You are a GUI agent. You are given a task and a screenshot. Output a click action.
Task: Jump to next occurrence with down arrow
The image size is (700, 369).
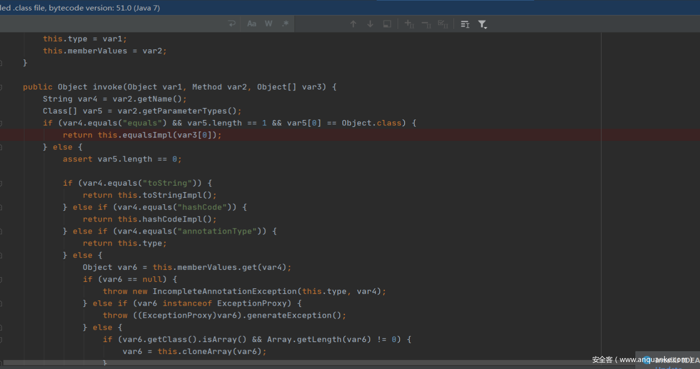[x=370, y=24]
